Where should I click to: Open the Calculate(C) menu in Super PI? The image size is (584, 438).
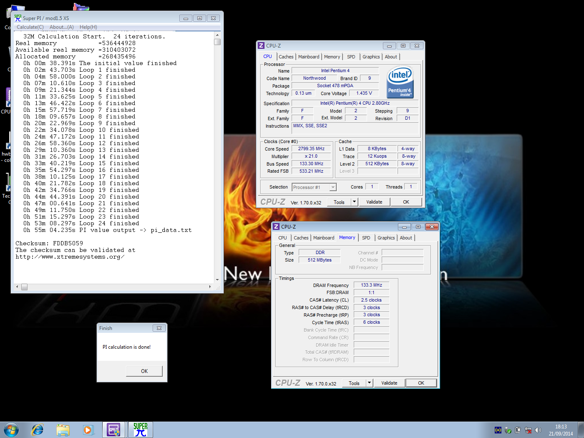(30, 27)
